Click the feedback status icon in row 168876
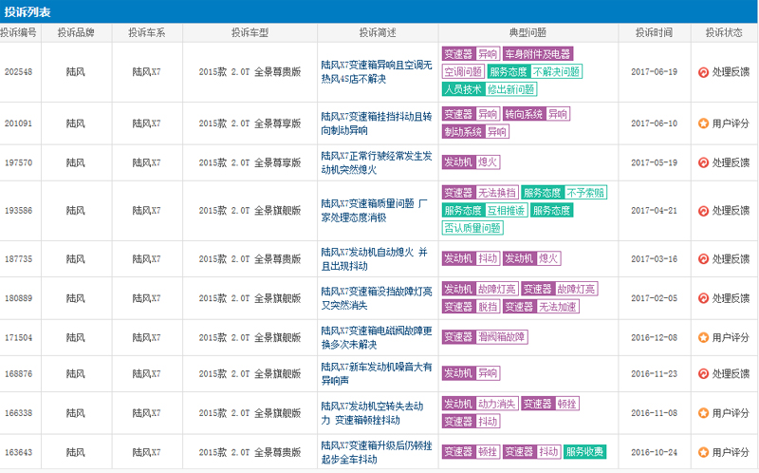The height and width of the screenshot is (473, 759). coord(703,374)
